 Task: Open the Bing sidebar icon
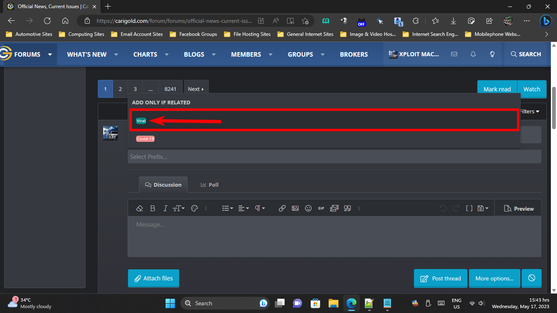(546, 21)
